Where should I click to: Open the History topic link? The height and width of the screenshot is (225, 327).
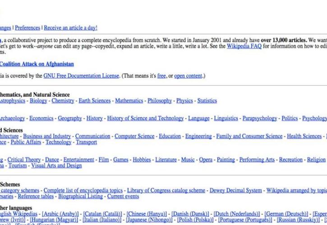coord(94,118)
